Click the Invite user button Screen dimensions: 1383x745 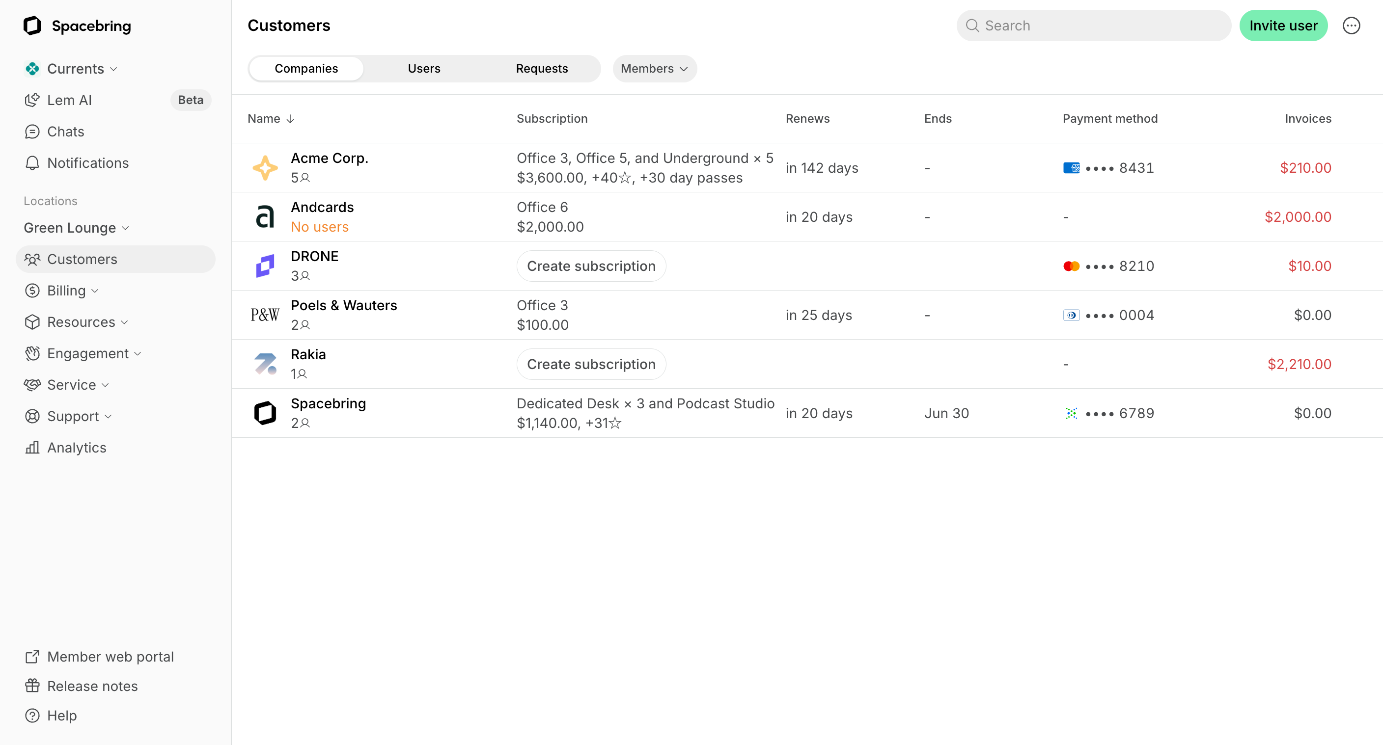click(1283, 25)
